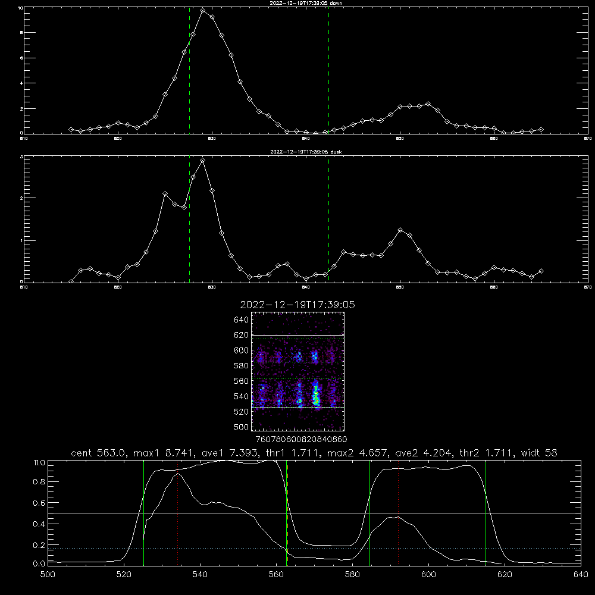Click the bottom plot y-axis label 0.4
This screenshot has width=595, height=595.
[x=39, y=524]
